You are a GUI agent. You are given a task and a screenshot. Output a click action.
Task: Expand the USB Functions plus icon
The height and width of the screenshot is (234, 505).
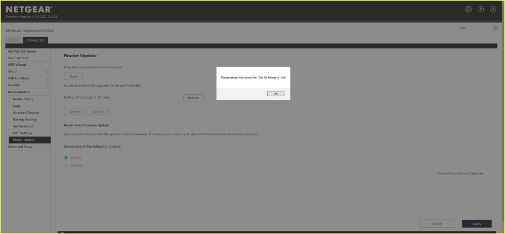coord(47,79)
